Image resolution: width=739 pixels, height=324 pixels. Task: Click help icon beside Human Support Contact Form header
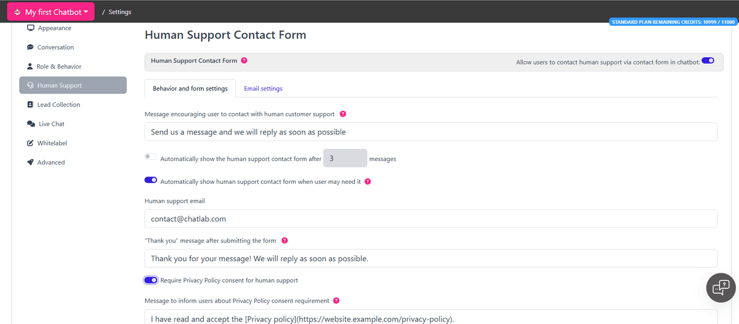[x=244, y=61]
